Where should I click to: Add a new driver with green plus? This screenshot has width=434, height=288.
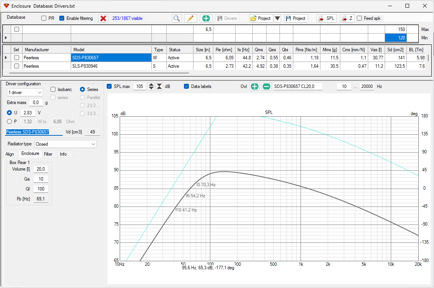(206, 18)
